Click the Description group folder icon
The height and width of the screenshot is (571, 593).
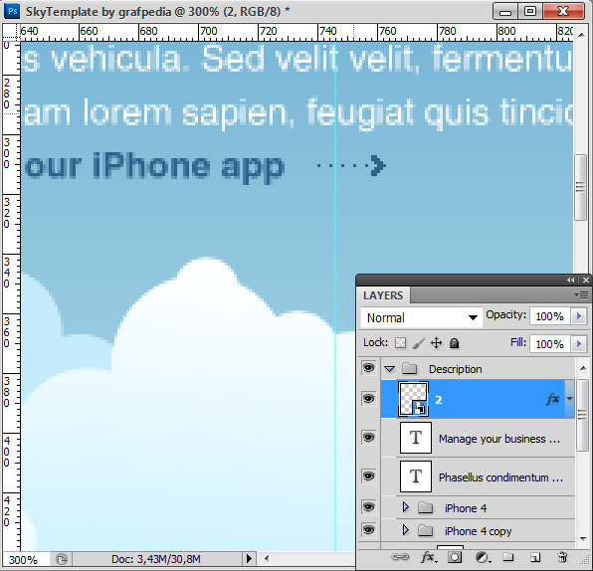(x=409, y=368)
